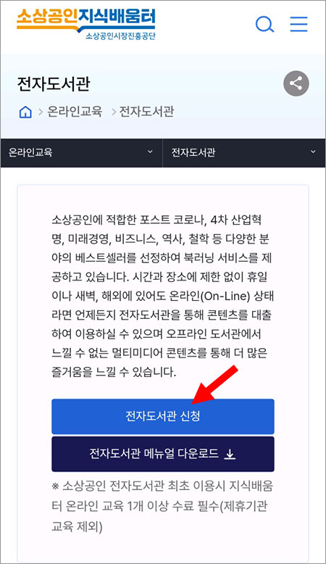This screenshot has height=564, width=326.
Task: Open the hamburger menu icon
Action: [298, 24]
